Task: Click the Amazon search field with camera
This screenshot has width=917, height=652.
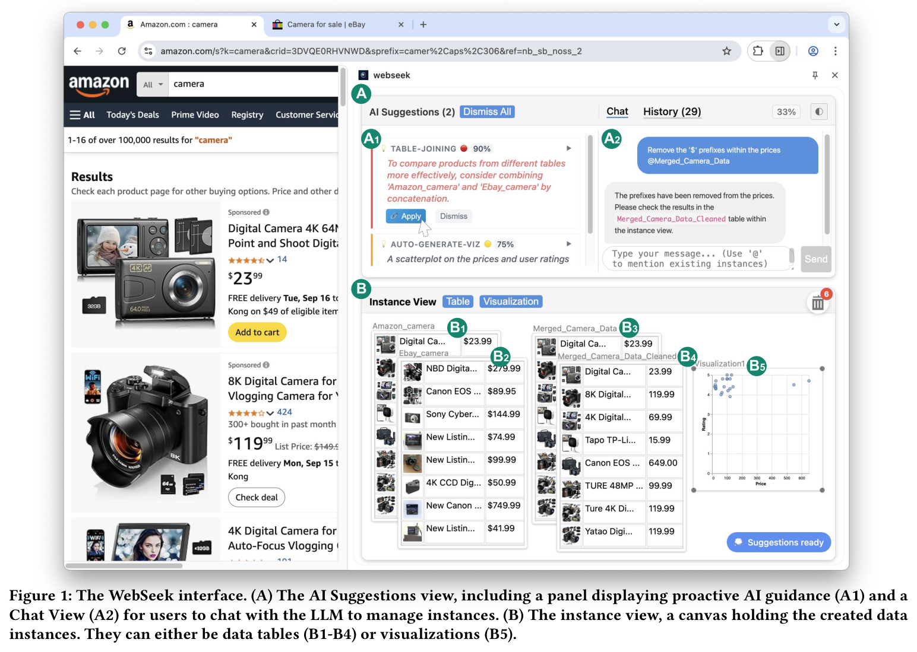Action: [253, 84]
